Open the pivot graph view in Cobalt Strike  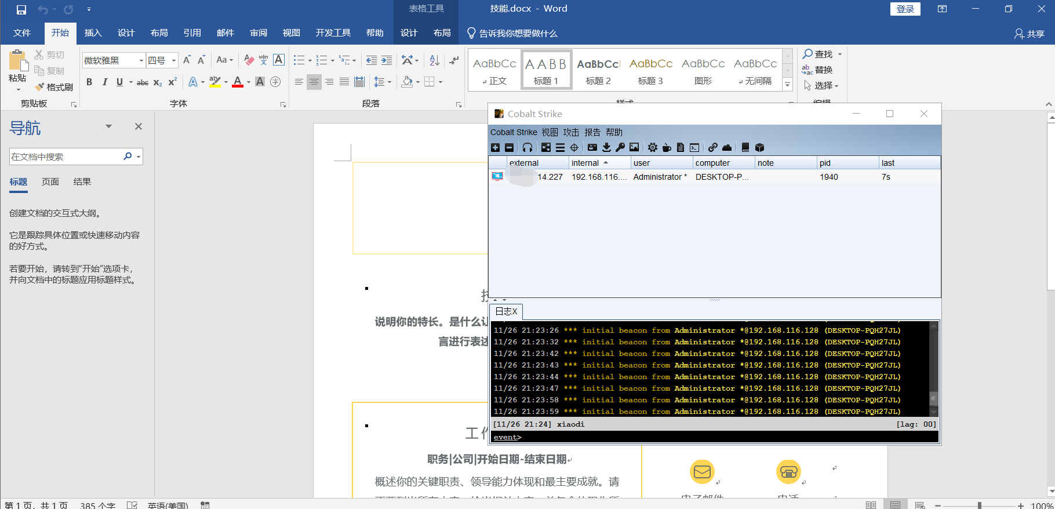click(x=546, y=147)
